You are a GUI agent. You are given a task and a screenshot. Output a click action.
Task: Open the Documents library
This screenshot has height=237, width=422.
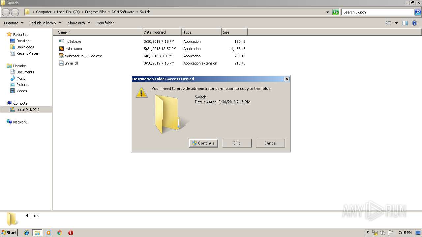(x=25, y=72)
